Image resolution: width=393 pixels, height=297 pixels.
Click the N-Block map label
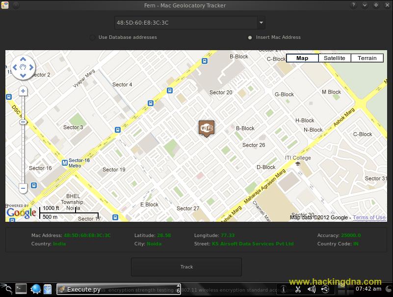pyautogui.click(x=313, y=130)
